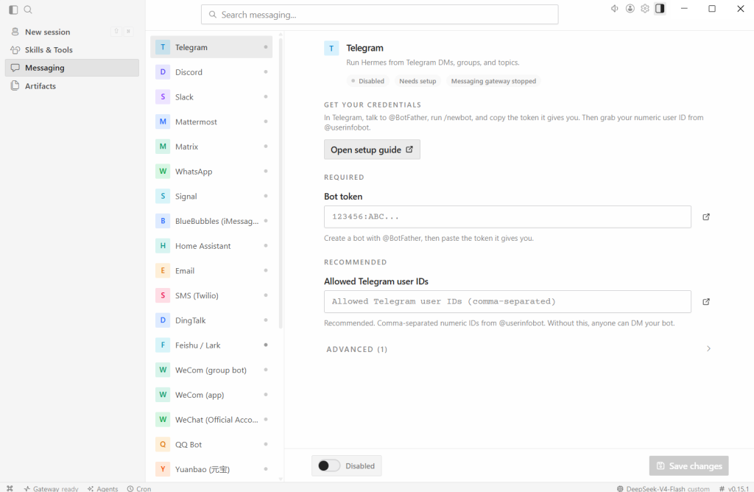Expand the ADVANCED (1) section
This screenshot has width=754, height=492.
[x=518, y=349]
